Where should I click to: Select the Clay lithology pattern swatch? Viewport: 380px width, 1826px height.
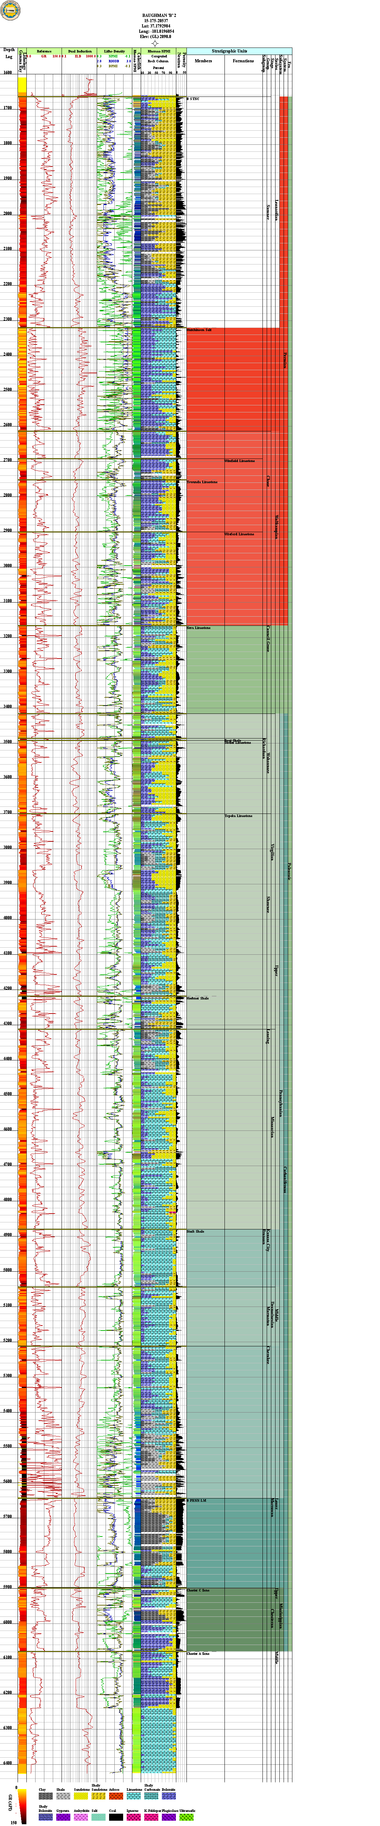pos(45,1795)
